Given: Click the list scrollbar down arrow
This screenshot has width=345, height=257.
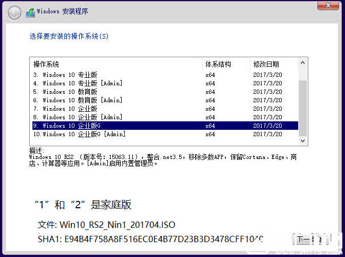Looking at the screenshot, I should pos(303,141).
